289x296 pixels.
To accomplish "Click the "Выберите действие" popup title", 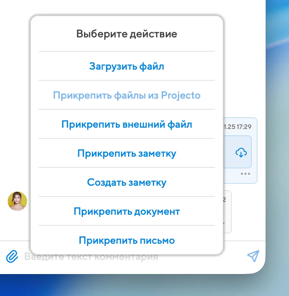I will (126, 34).
